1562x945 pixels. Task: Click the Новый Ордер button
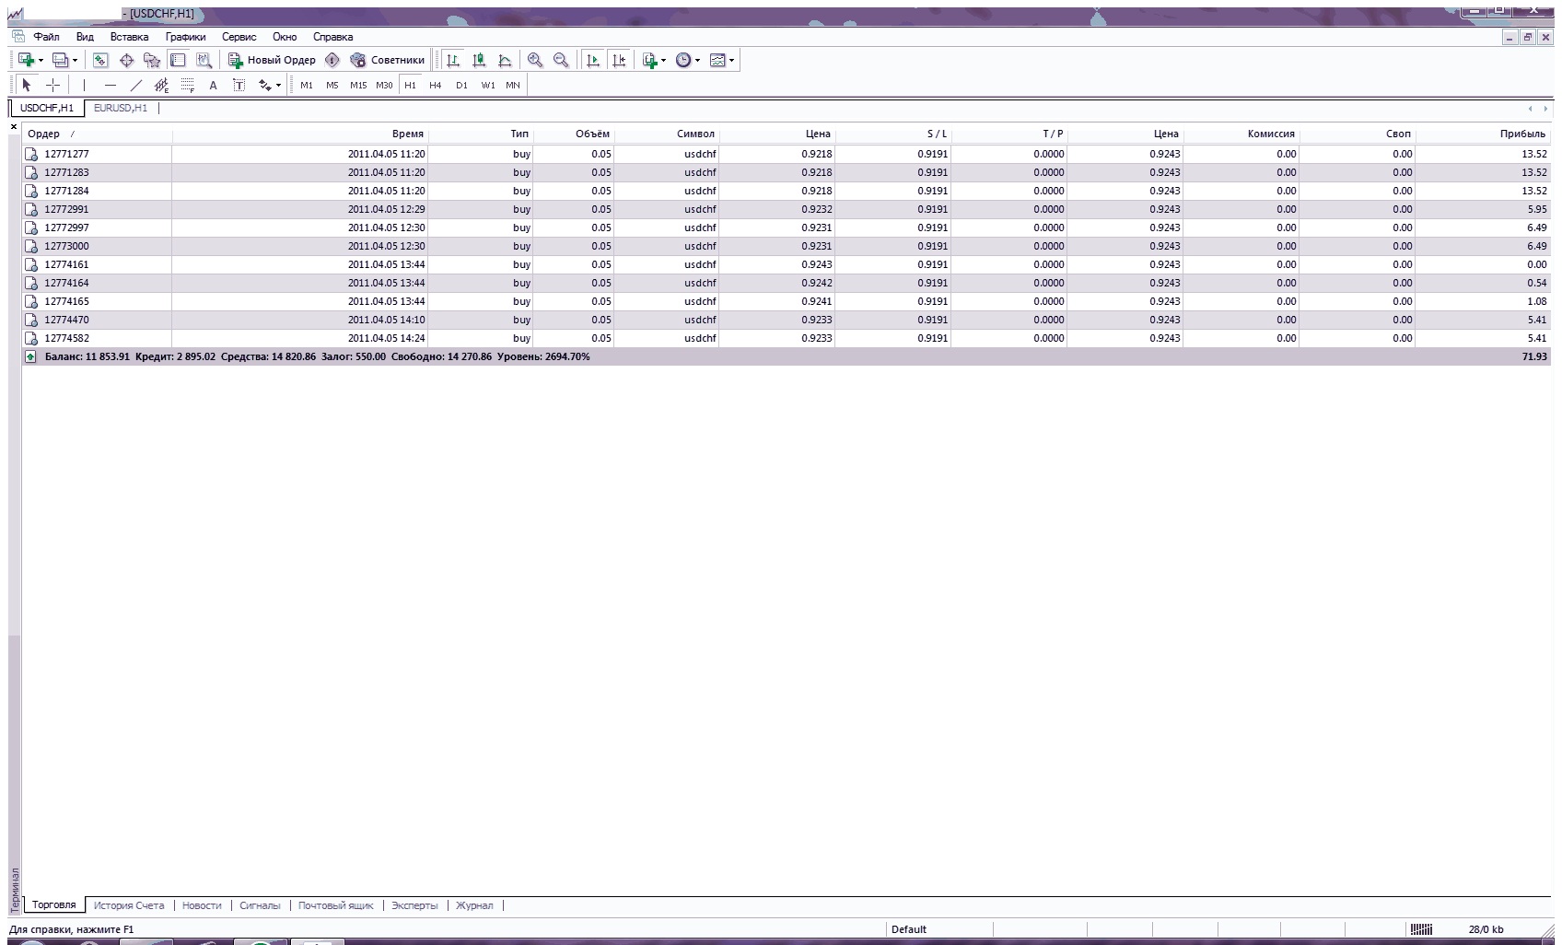tap(272, 60)
